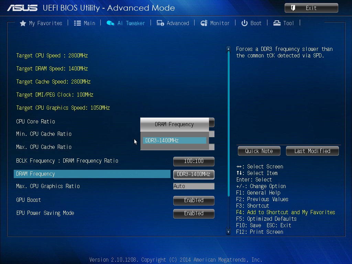Click the Exit button

pyautogui.click(x=311, y=8)
